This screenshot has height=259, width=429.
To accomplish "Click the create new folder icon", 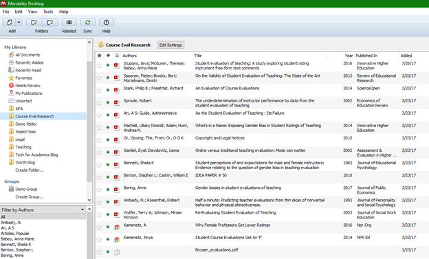I will tap(34, 22).
